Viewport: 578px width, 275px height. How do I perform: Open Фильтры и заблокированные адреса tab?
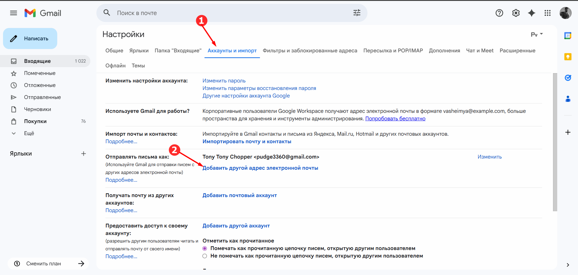[310, 51]
